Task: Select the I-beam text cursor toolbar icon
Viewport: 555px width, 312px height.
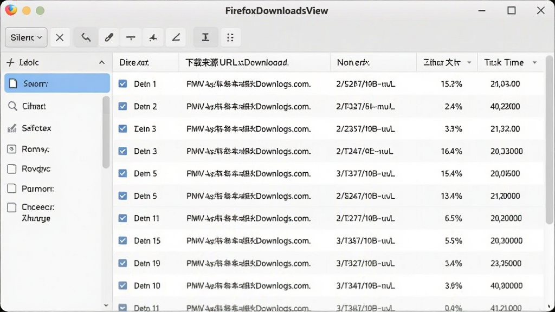Action: tap(205, 37)
